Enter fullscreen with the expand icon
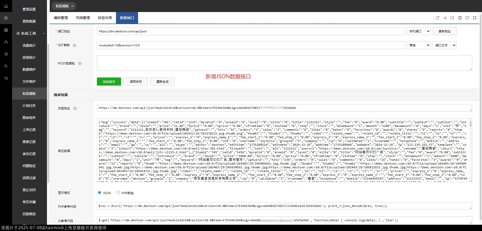 click(475, 18)
